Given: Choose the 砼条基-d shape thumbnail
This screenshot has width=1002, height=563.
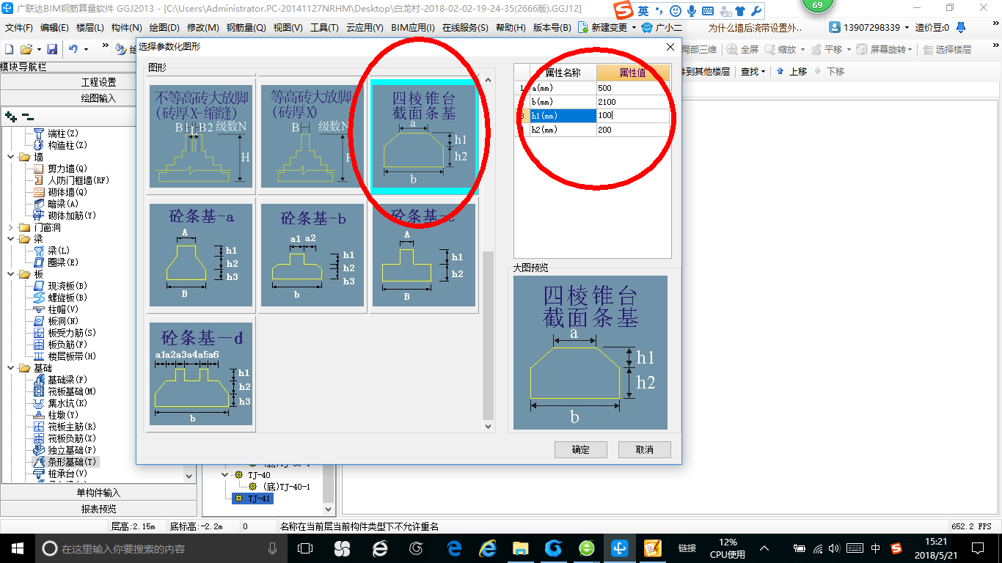Looking at the screenshot, I should point(201,374).
